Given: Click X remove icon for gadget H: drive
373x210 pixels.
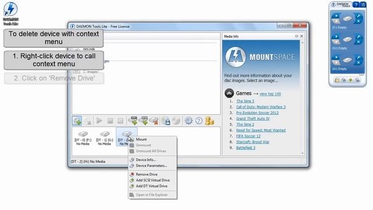Looking at the screenshot, I should click(358, 62).
